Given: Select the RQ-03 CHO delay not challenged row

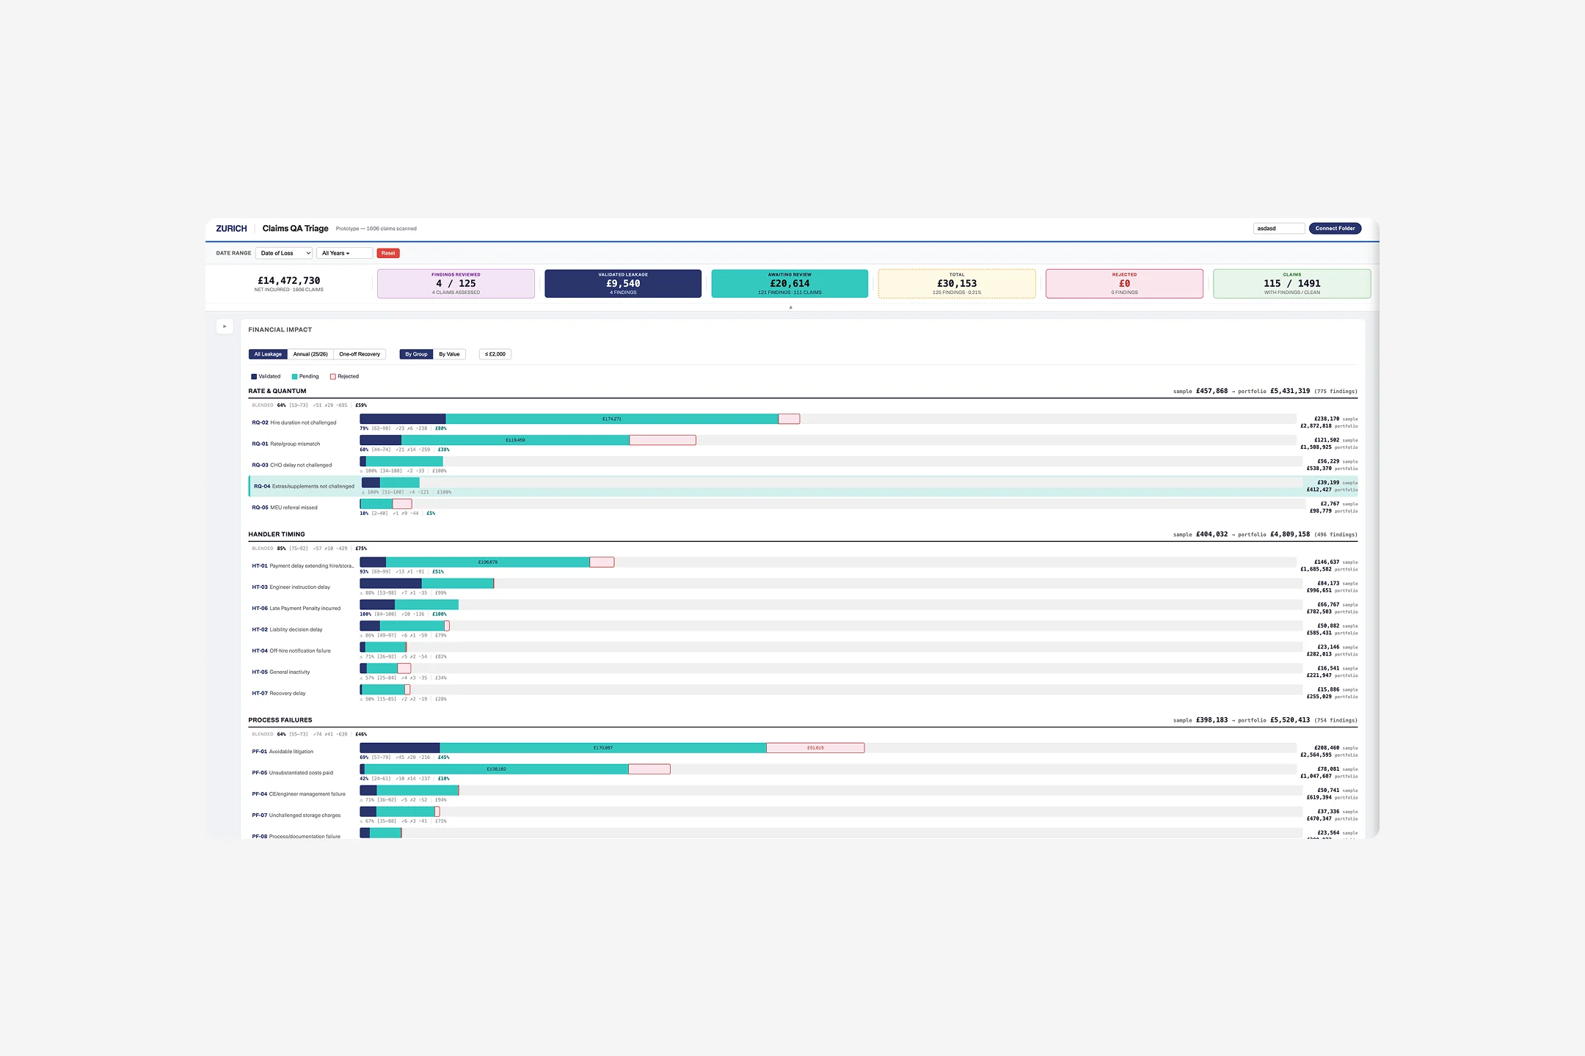Looking at the screenshot, I should [804, 466].
